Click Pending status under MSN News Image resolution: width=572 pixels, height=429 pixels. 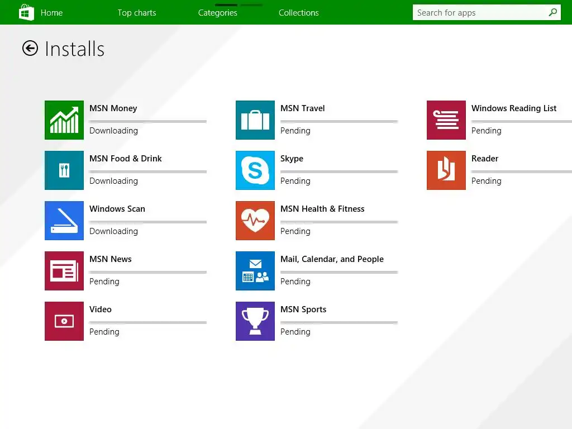click(104, 282)
